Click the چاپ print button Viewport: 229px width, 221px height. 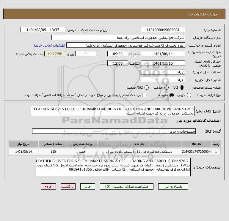pyautogui.click(x=88, y=187)
